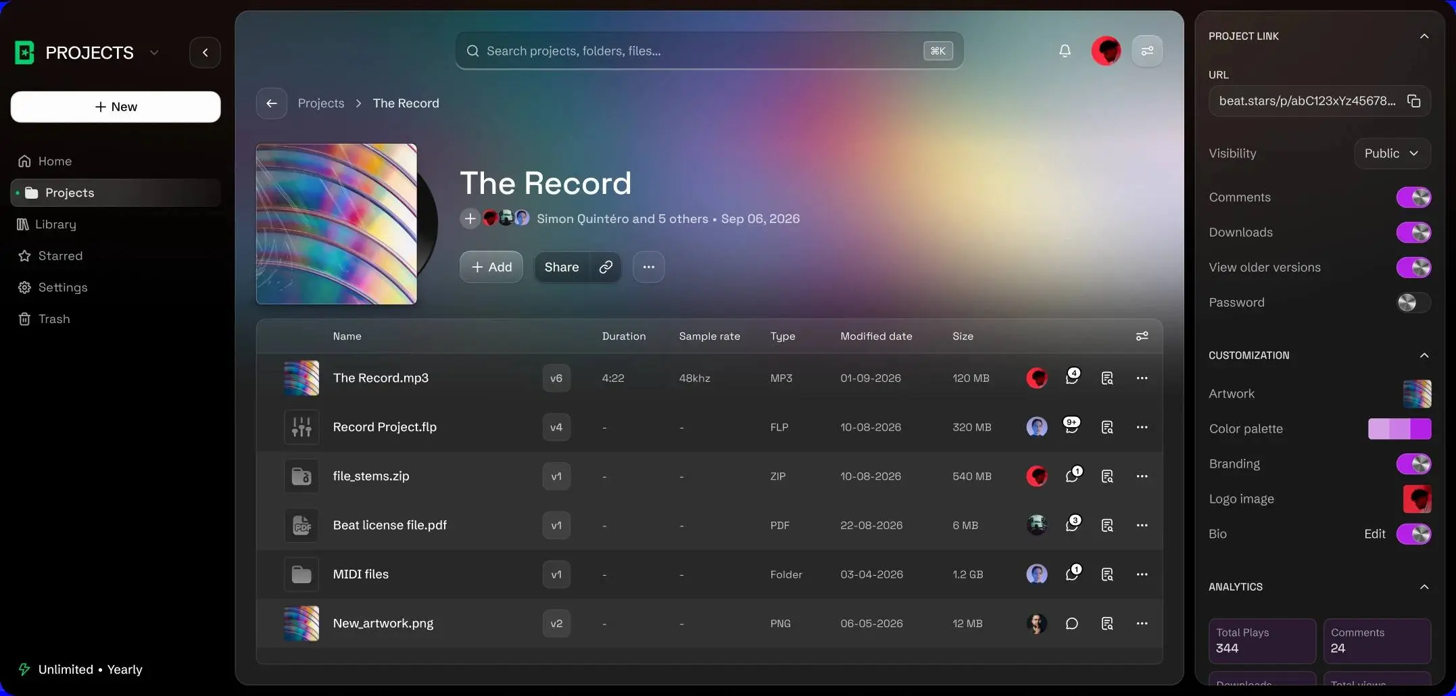This screenshot has width=1456, height=696.
Task: Switch off Branding toggle
Action: click(1413, 464)
